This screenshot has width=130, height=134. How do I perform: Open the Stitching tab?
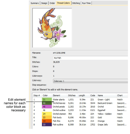pos(76,3)
